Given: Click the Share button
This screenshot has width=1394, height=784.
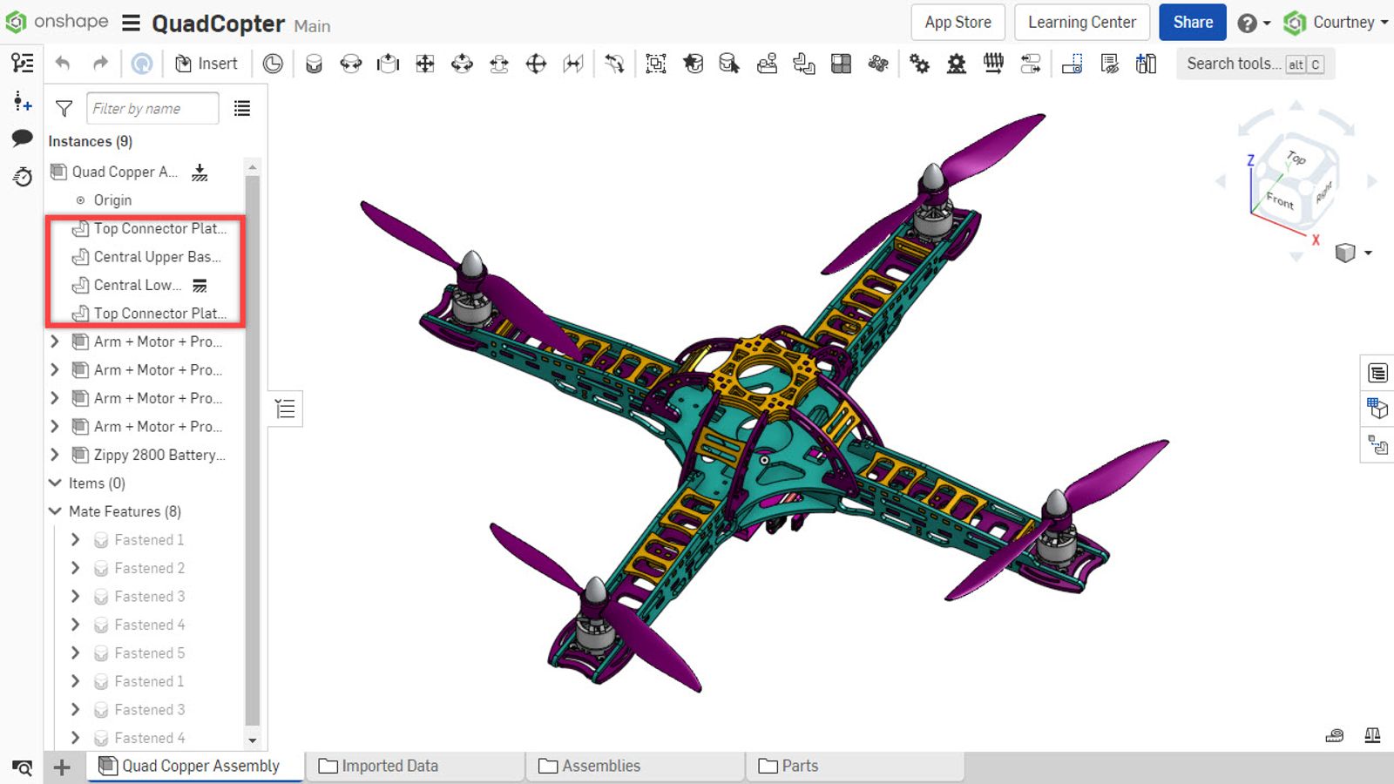Looking at the screenshot, I should pyautogui.click(x=1192, y=22).
